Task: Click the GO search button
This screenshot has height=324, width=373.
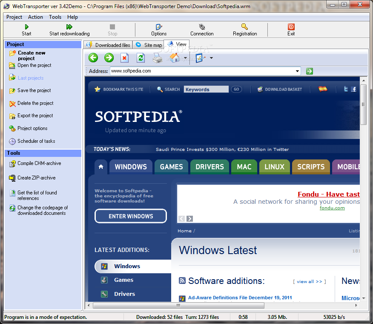Action: 236,90
